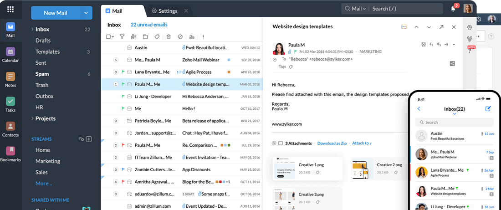This screenshot has height=210, width=501.
Task: Switch to the Mail tab
Action: click(117, 11)
